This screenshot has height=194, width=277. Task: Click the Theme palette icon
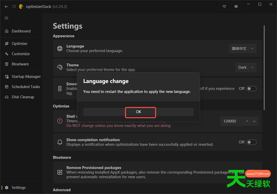(60, 67)
